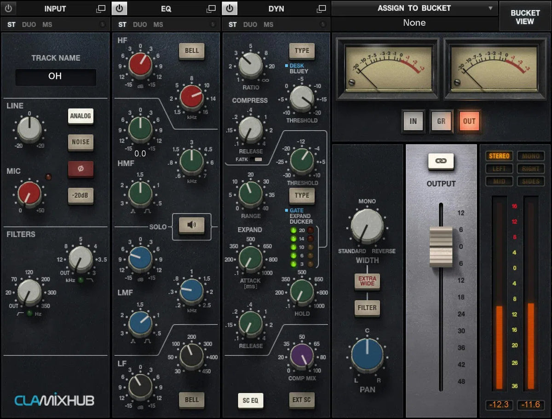Enable the EXT SC sidechain button
The width and height of the screenshot is (552, 419).
302,401
